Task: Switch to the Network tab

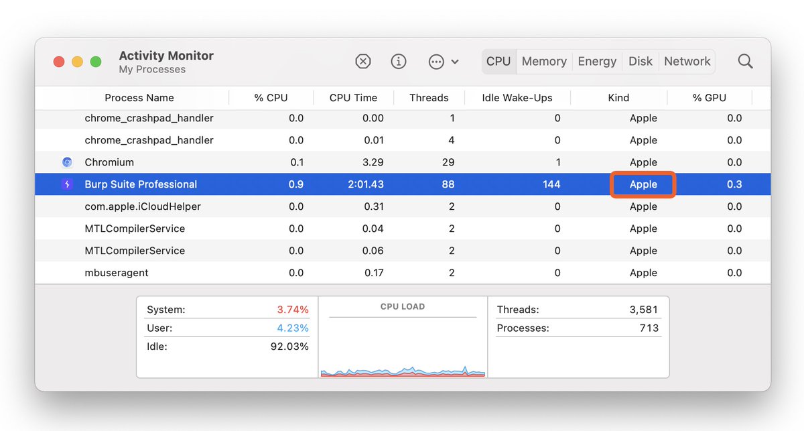Action: 687,62
